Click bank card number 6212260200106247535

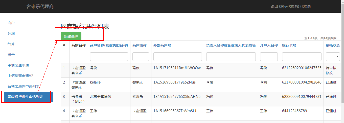(302, 68)
